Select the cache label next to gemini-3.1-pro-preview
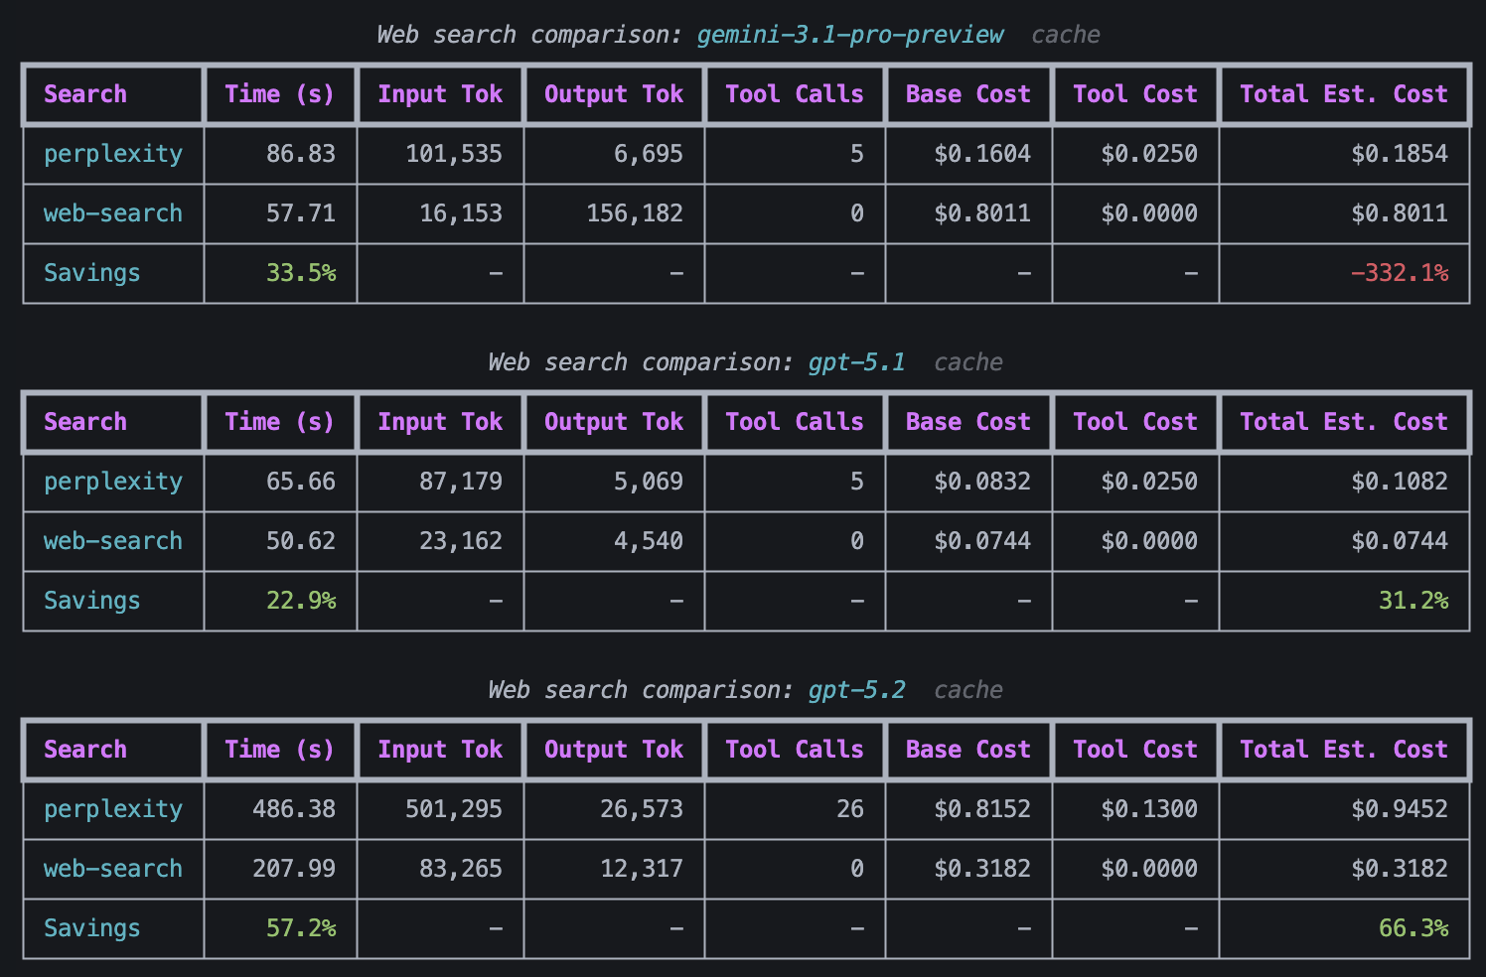1486x977 pixels. click(1065, 34)
